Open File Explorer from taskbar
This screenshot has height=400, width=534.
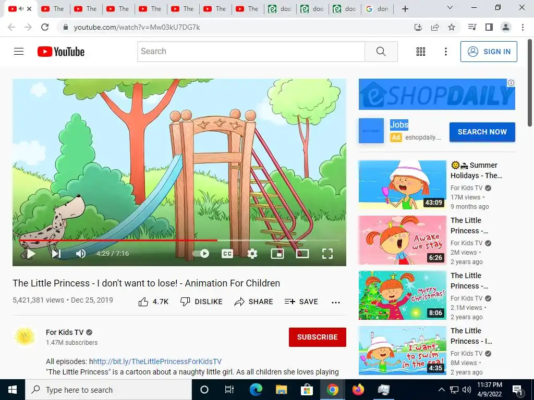coord(281,390)
